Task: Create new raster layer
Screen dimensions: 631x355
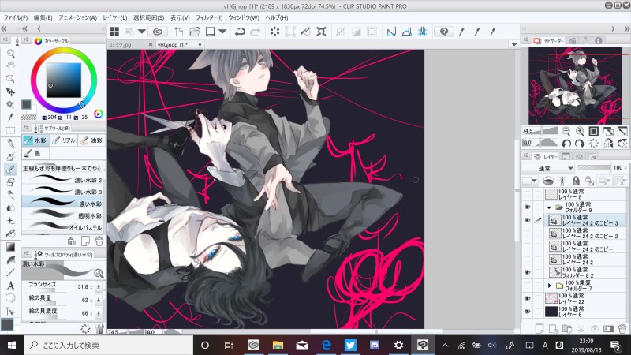Action: 540,329
